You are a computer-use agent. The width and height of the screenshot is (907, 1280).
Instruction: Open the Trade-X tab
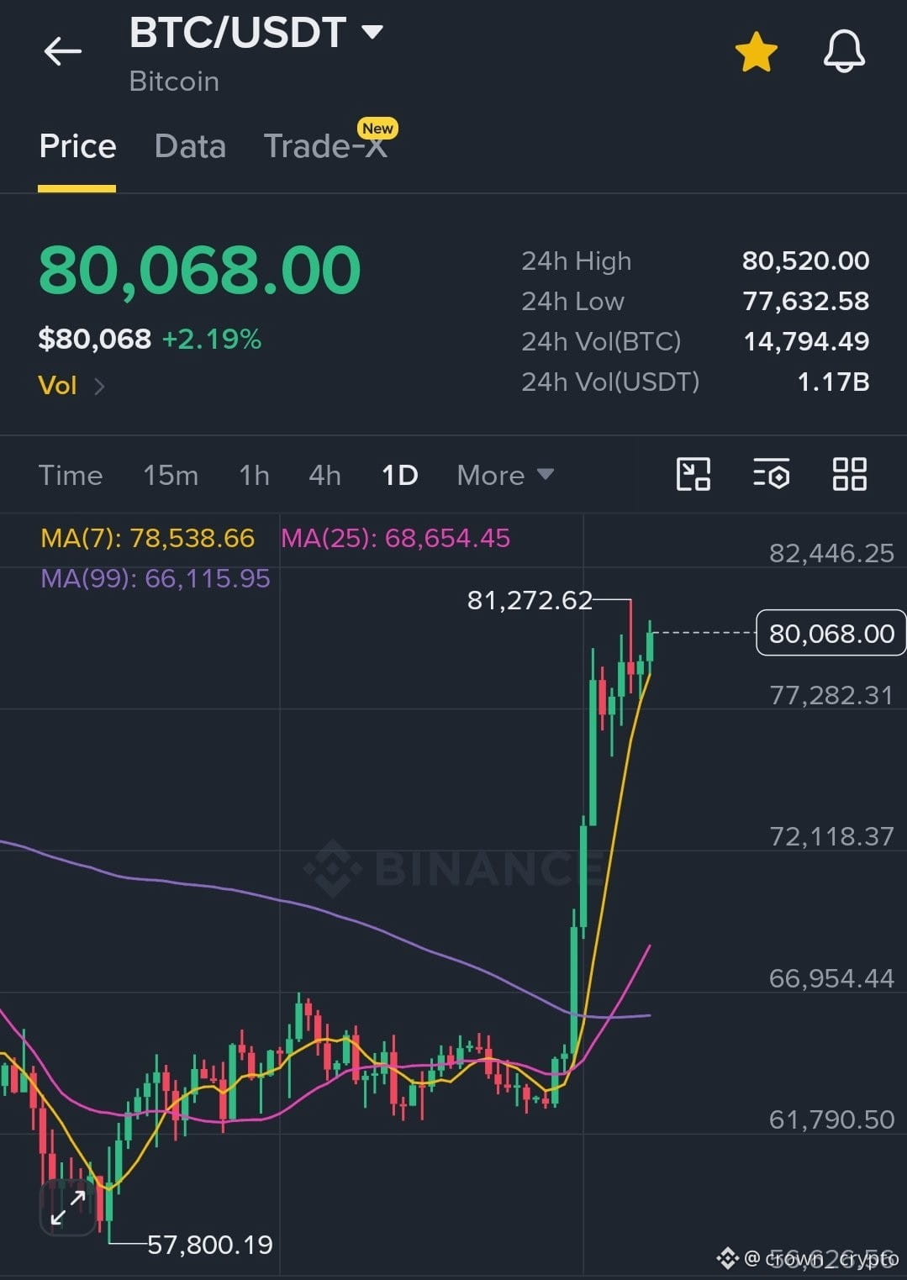point(326,146)
